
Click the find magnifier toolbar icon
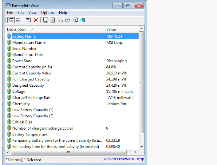(75, 20)
